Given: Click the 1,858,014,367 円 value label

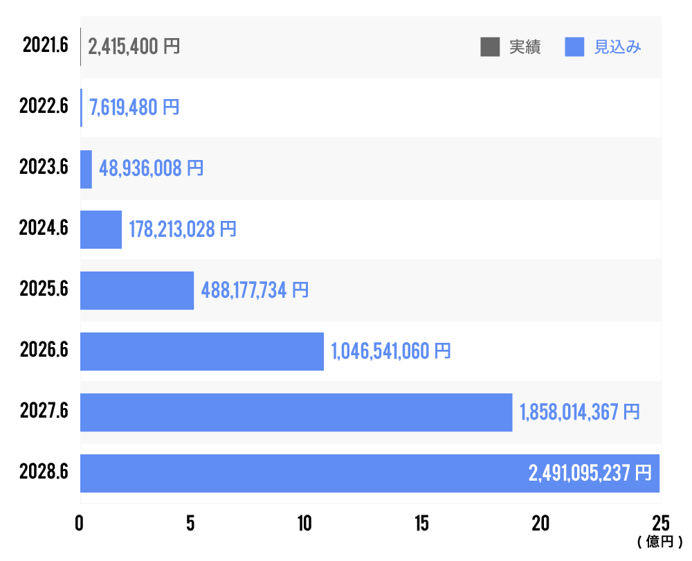Looking at the screenshot, I should (580, 412).
